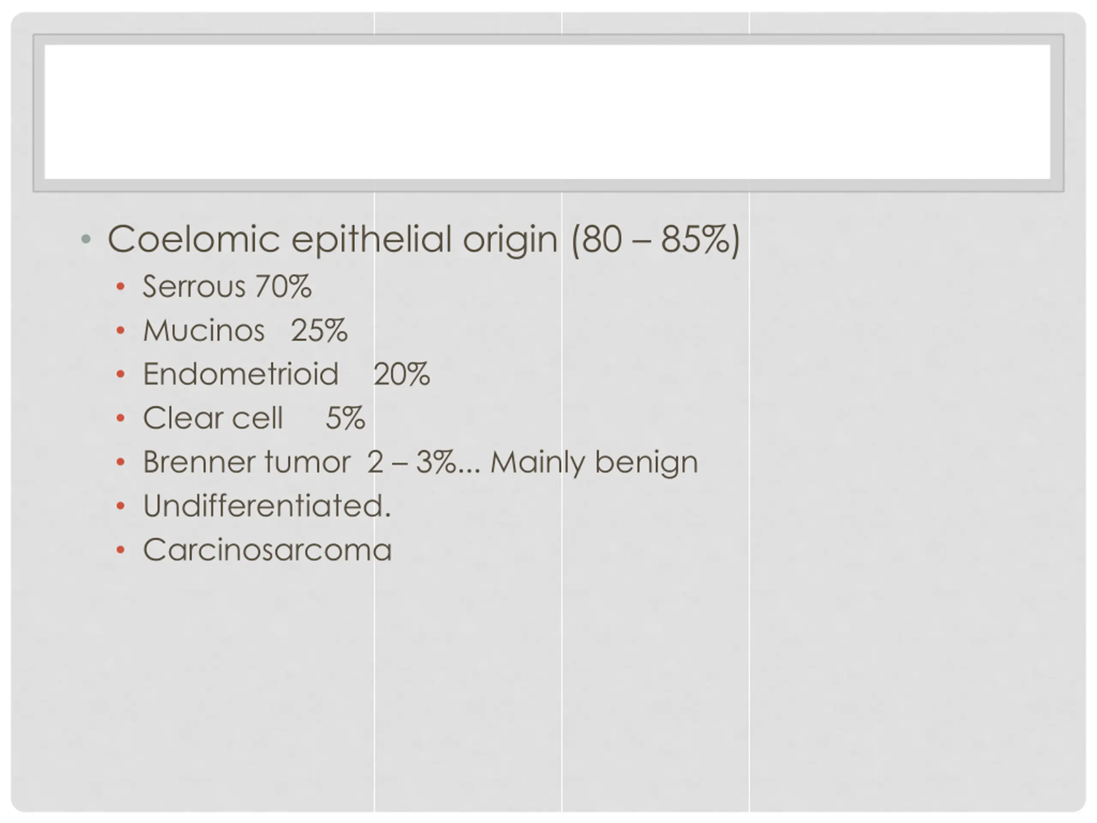Select the "Clear cell" text

(213, 418)
